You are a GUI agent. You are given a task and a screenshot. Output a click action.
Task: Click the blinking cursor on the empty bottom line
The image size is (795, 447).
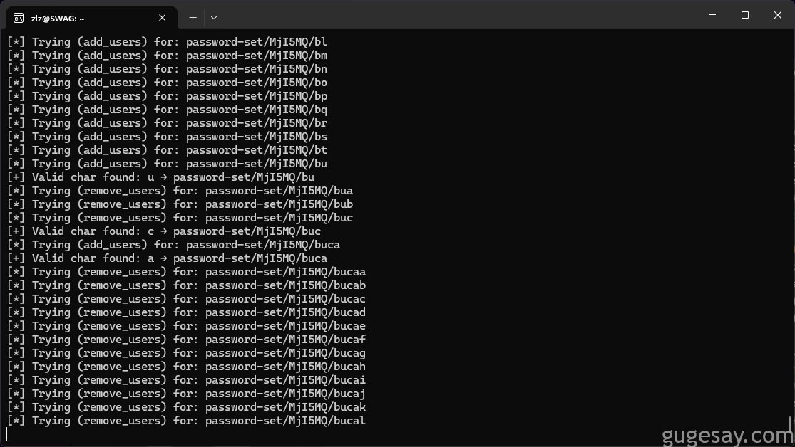pos(7,434)
